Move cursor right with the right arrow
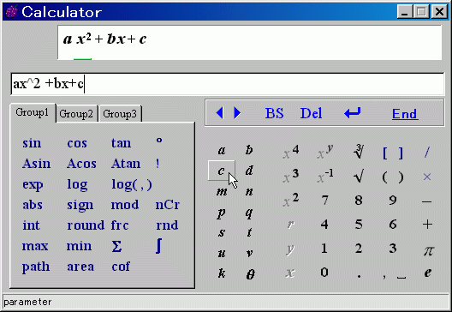 tap(237, 113)
